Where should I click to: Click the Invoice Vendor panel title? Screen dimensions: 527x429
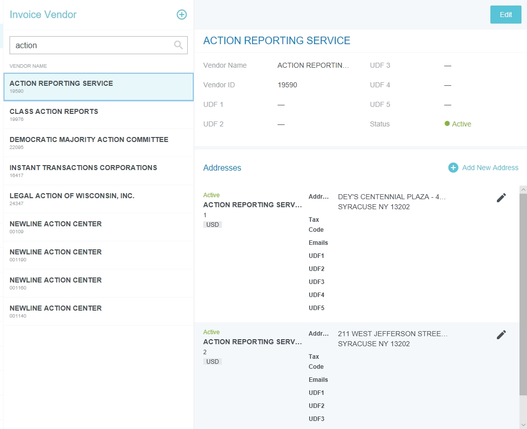click(x=43, y=15)
